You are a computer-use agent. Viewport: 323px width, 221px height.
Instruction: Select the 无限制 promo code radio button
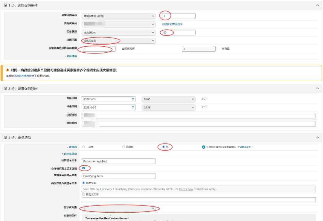click(x=124, y=147)
